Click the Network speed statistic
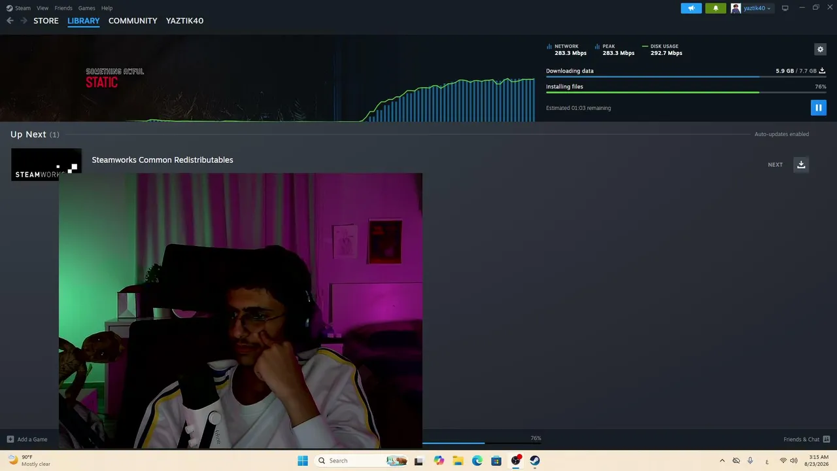This screenshot has width=837, height=471. (x=567, y=50)
